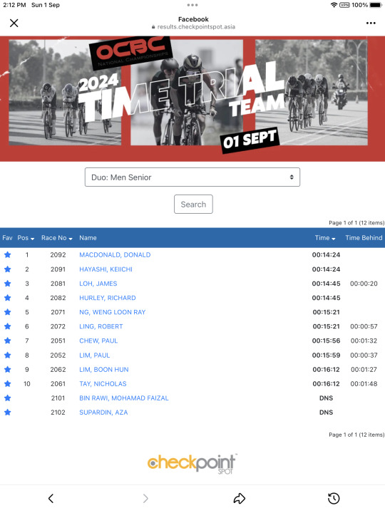Open BIN RAWI, MOHAMAD FAIZAL link
Viewport: 385px width, 513px height.
(124, 398)
